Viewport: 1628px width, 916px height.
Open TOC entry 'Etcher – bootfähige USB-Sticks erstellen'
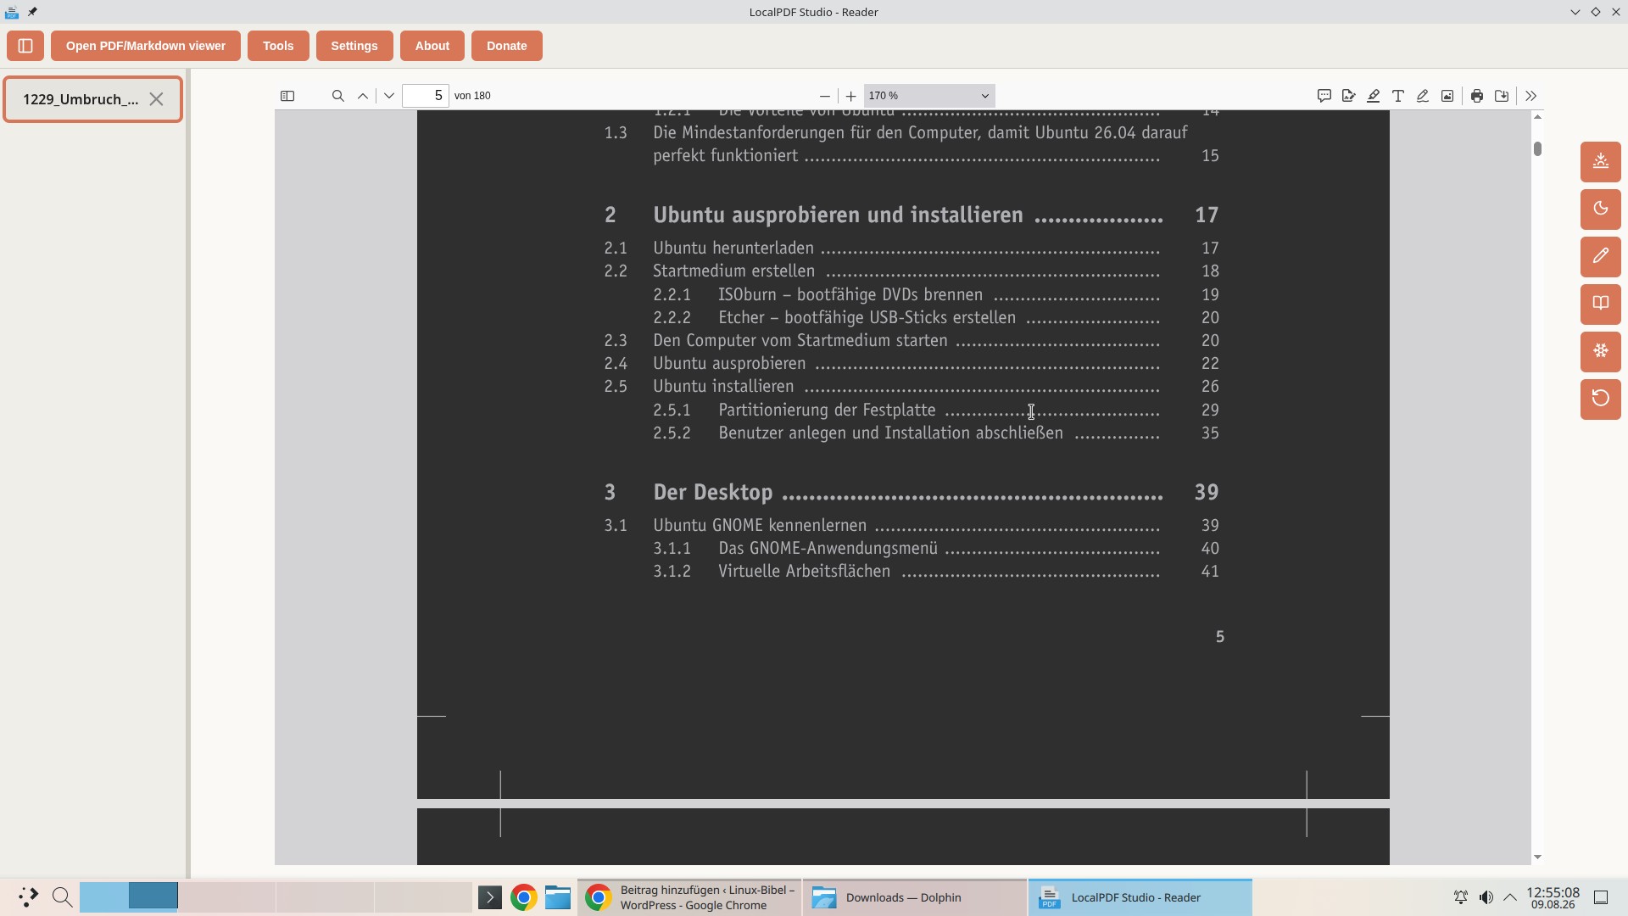867,318
